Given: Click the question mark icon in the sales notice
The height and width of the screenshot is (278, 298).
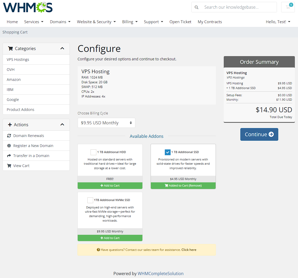Looking at the screenshot, I should click(98, 250).
